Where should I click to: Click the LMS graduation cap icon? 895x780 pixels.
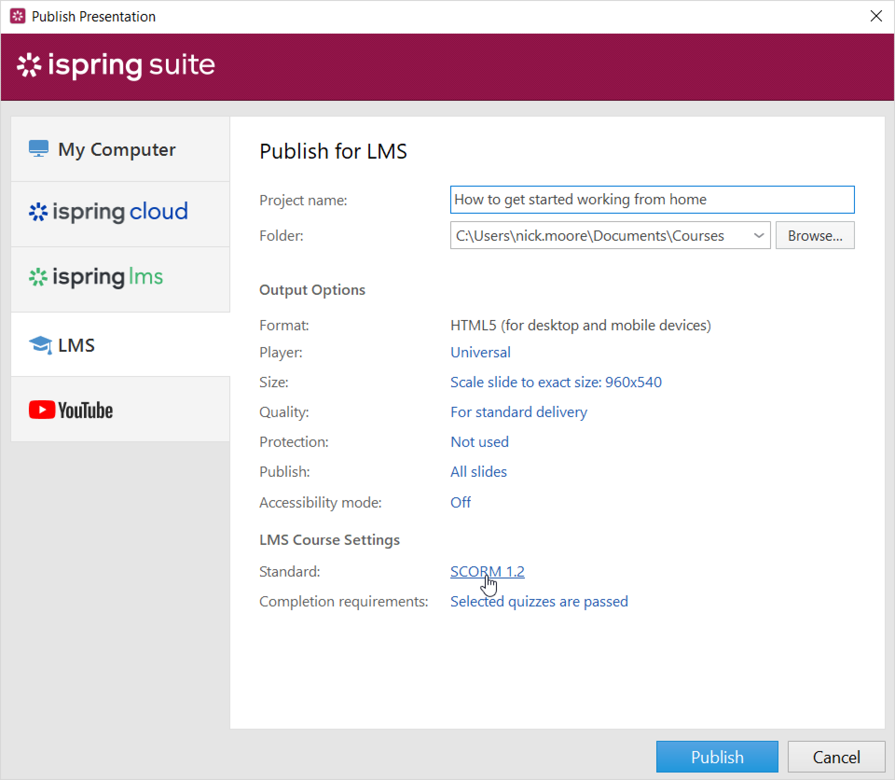coord(41,345)
